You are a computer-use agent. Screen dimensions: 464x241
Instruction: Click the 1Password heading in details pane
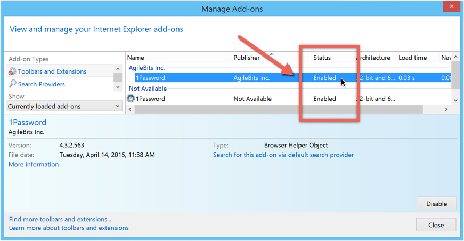point(28,122)
